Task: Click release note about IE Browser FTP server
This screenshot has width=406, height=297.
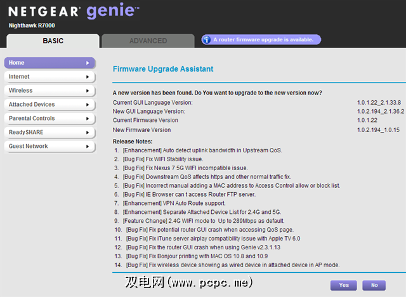Action: [189, 194]
